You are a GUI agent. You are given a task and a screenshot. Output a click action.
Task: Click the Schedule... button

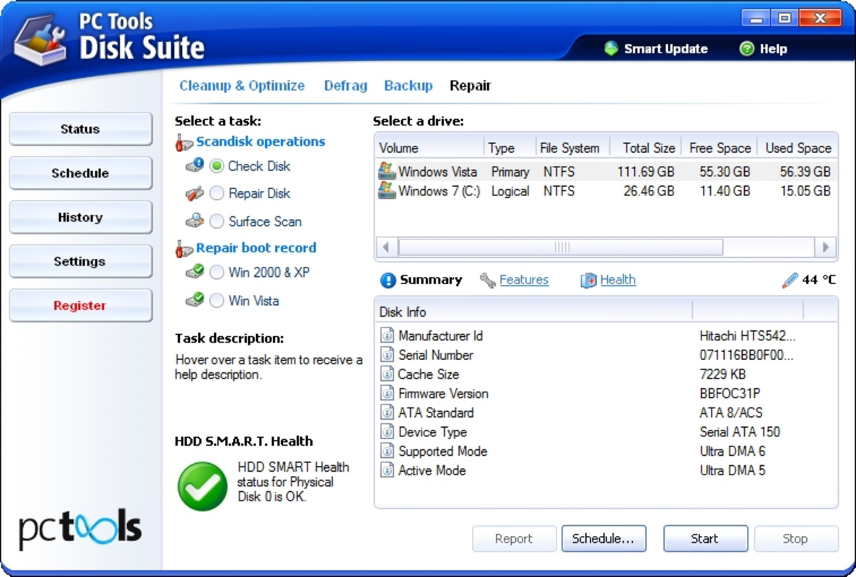[604, 538]
